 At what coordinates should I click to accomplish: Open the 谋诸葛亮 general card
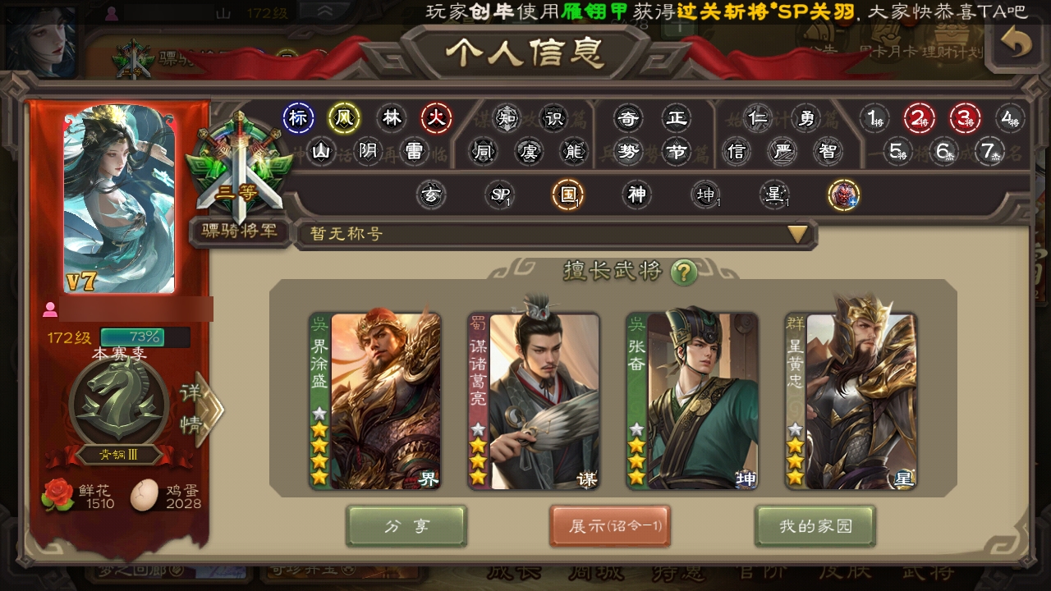[534, 401]
